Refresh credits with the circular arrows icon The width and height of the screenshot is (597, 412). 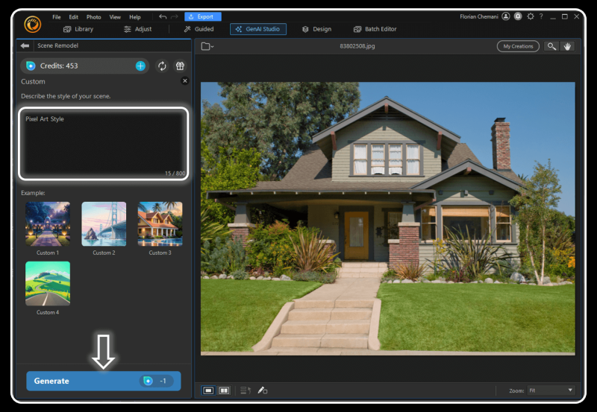[x=162, y=66]
